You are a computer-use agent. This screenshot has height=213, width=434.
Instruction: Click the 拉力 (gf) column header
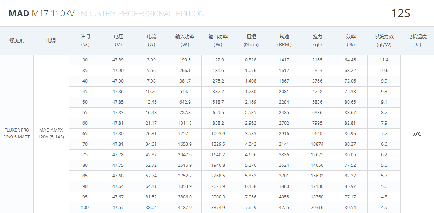coord(317,41)
